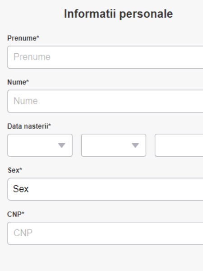Click the Prenume* field label
The width and height of the screenshot is (203, 271).
click(x=23, y=38)
